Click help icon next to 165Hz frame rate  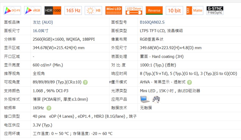click(x=49, y=108)
